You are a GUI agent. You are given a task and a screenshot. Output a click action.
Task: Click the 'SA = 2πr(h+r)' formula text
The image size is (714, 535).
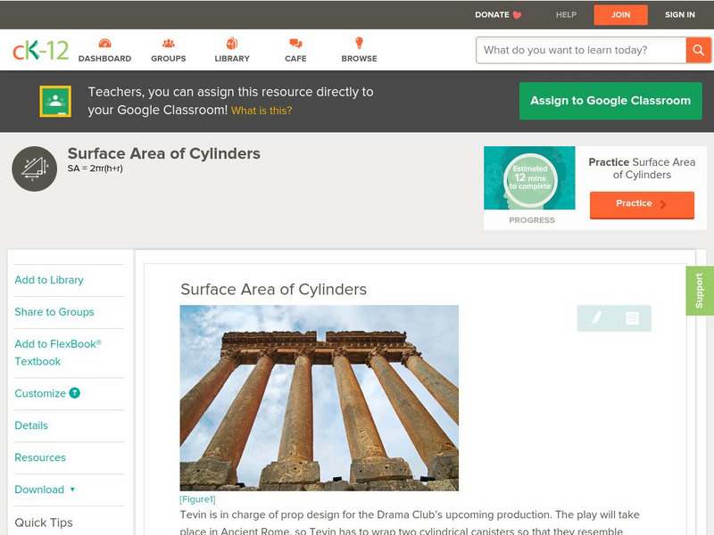[95, 169]
